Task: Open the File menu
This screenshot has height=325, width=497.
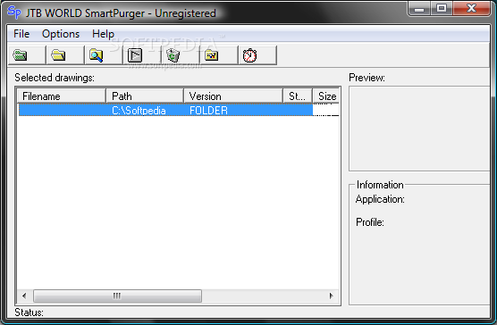Action: pyautogui.click(x=21, y=34)
